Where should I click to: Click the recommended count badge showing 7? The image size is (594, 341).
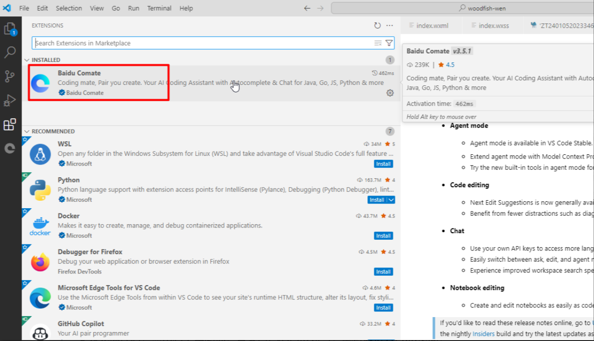(390, 131)
